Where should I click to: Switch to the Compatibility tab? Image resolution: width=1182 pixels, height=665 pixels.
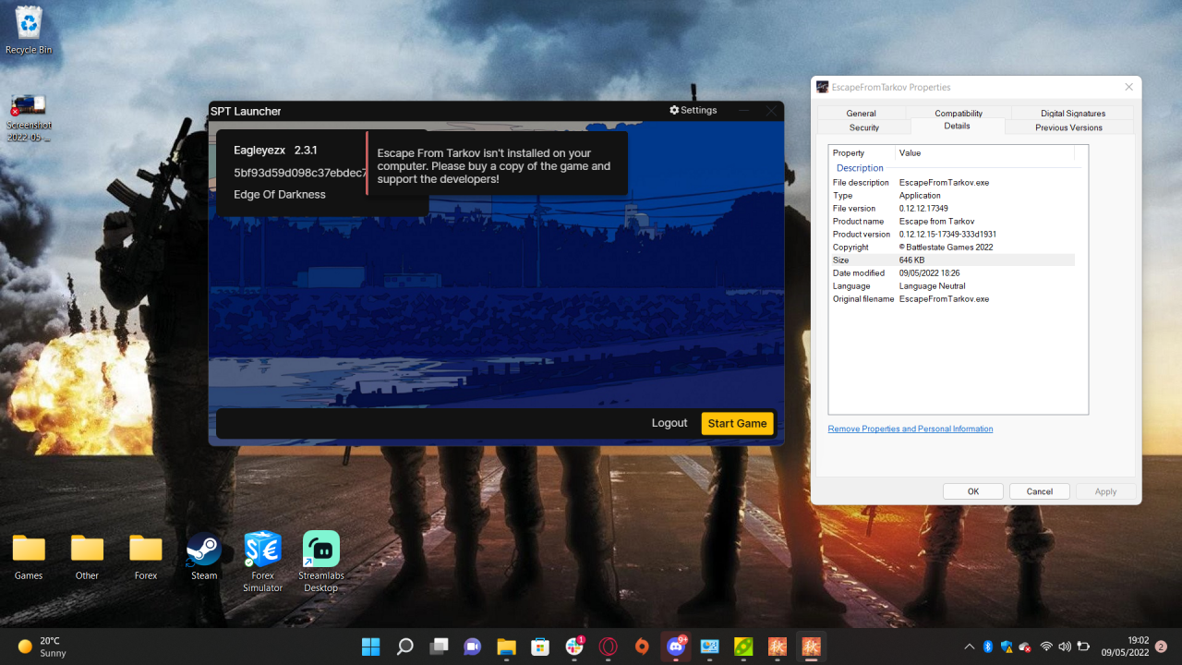pos(959,114)
